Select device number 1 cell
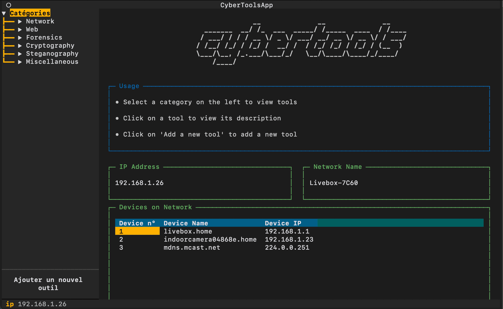The image size is (503, 309). point(137,231)
